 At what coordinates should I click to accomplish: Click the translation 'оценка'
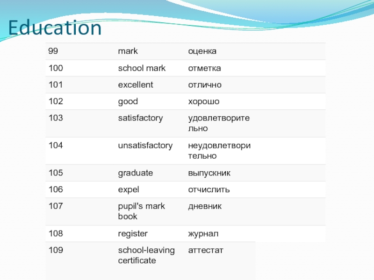coord(202,51)
